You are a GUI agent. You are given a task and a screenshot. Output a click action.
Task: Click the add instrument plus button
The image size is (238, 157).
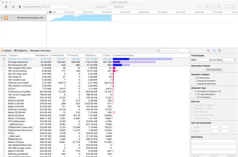[x=200, y=7]
